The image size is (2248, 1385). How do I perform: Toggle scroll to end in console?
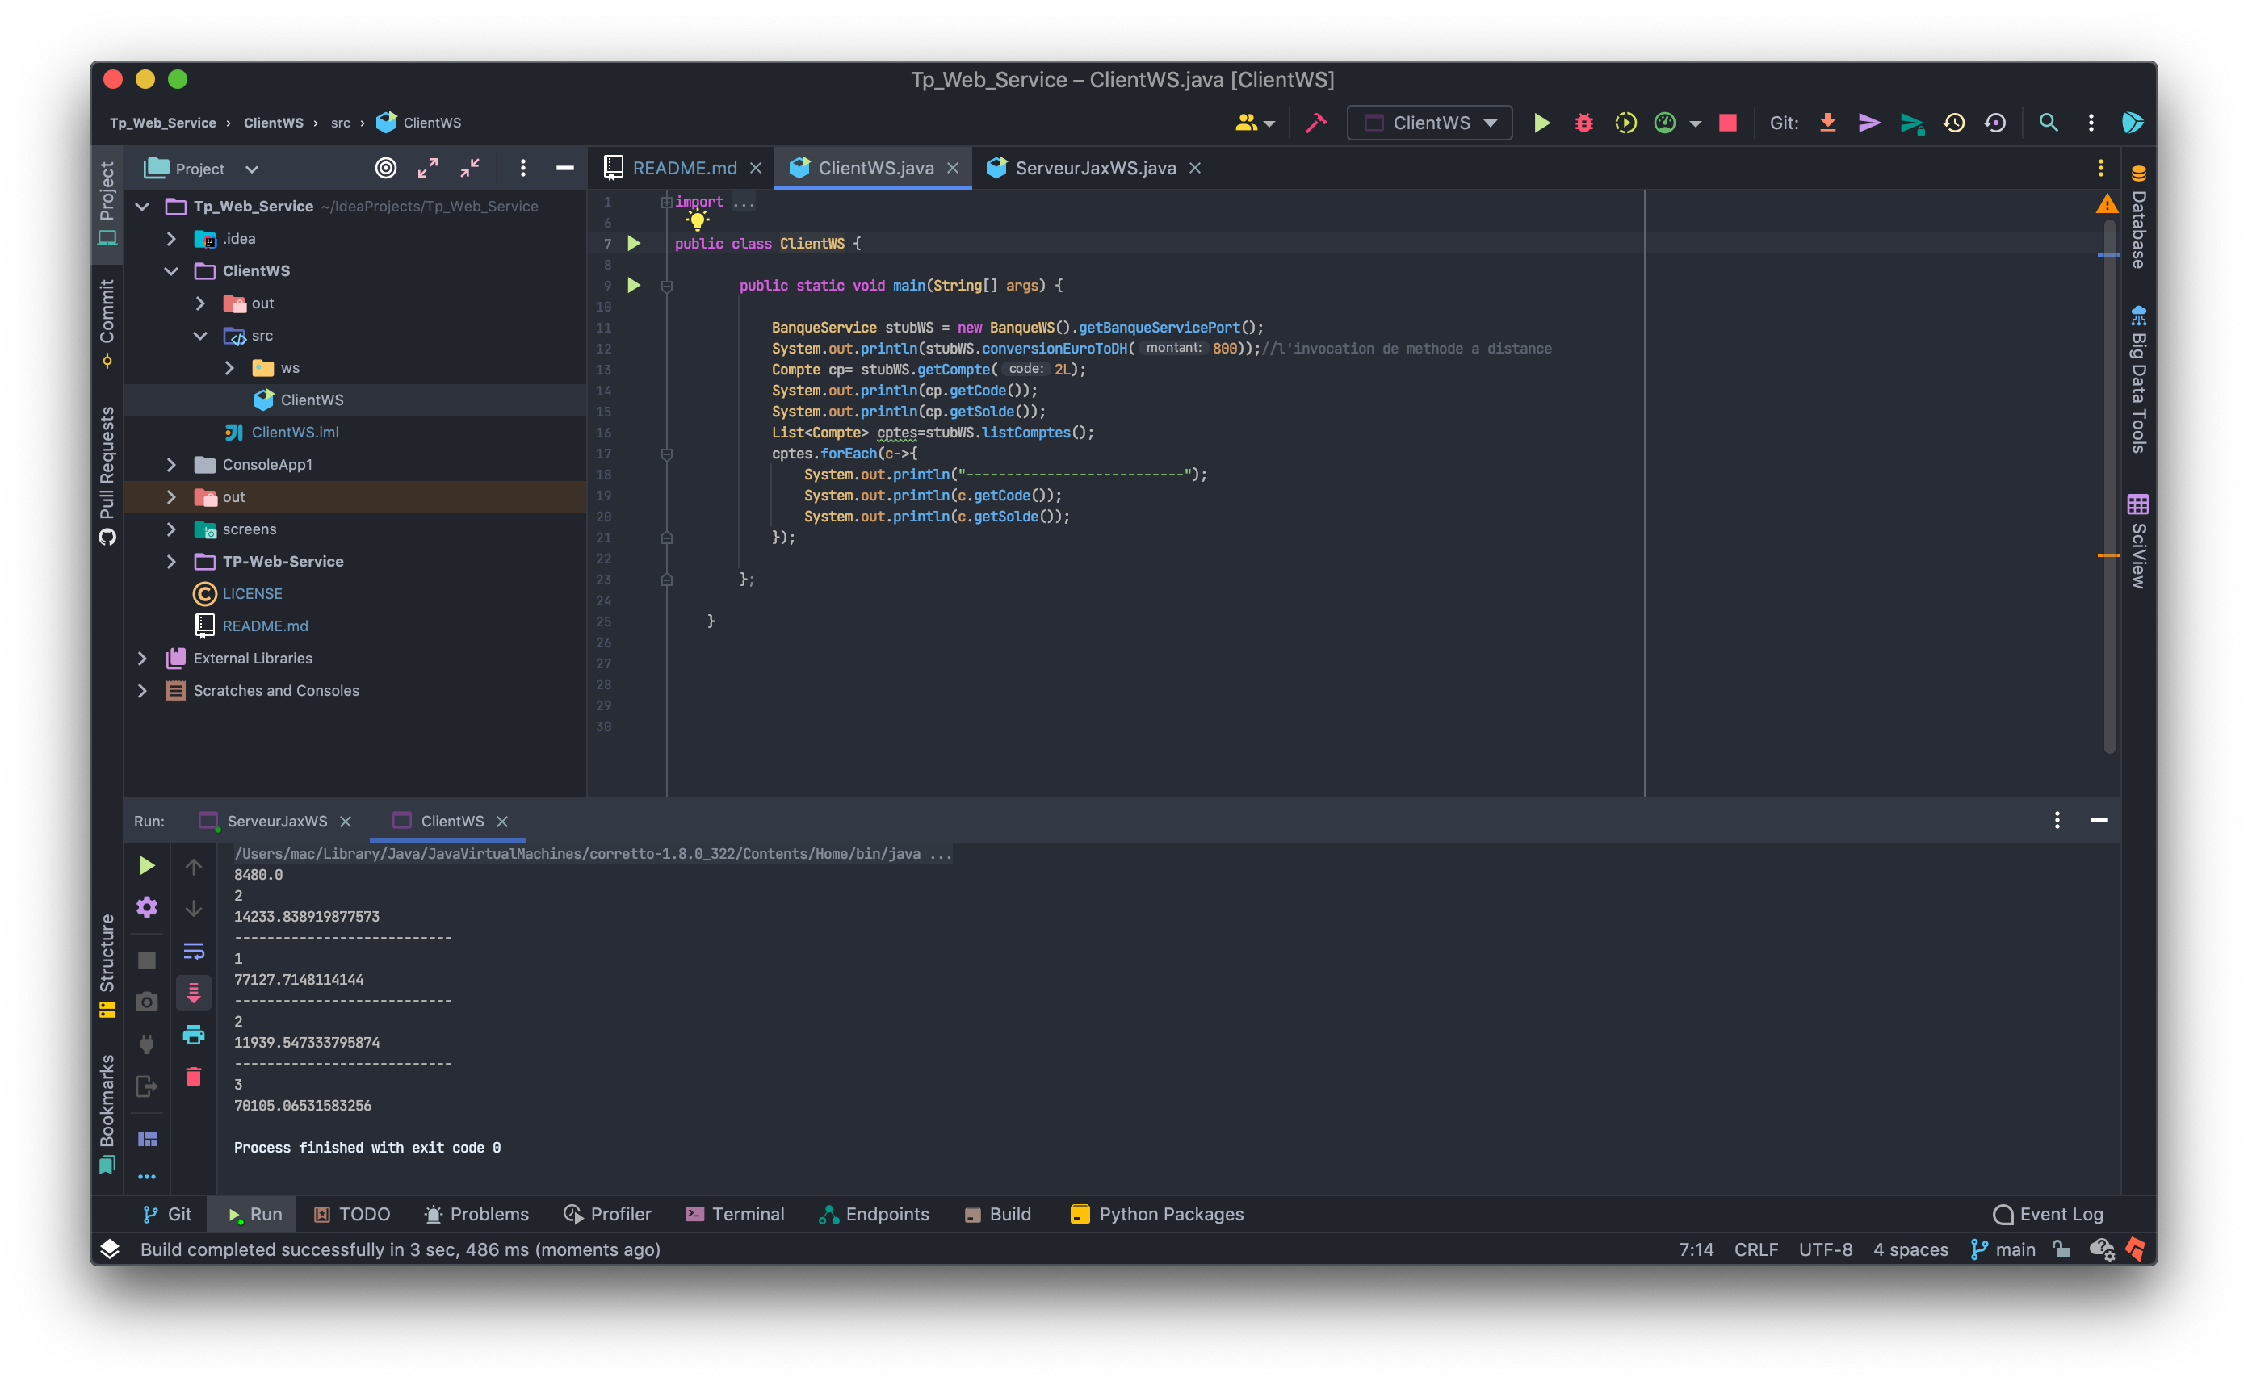(193, 993)
